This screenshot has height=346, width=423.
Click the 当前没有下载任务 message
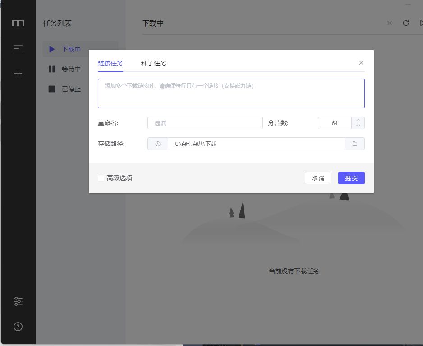[294, 271]
